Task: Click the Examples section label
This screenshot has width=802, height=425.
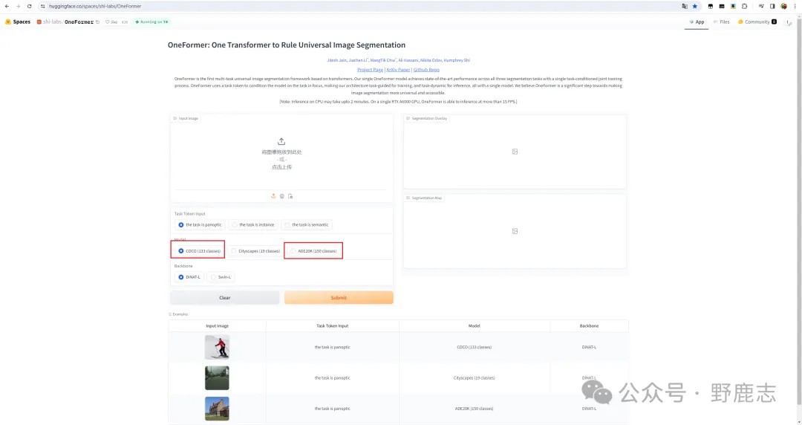Action: point(178,314)
